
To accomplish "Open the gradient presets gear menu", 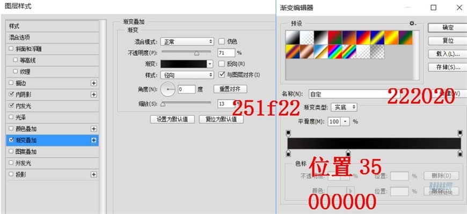I will tap(412, 23).
